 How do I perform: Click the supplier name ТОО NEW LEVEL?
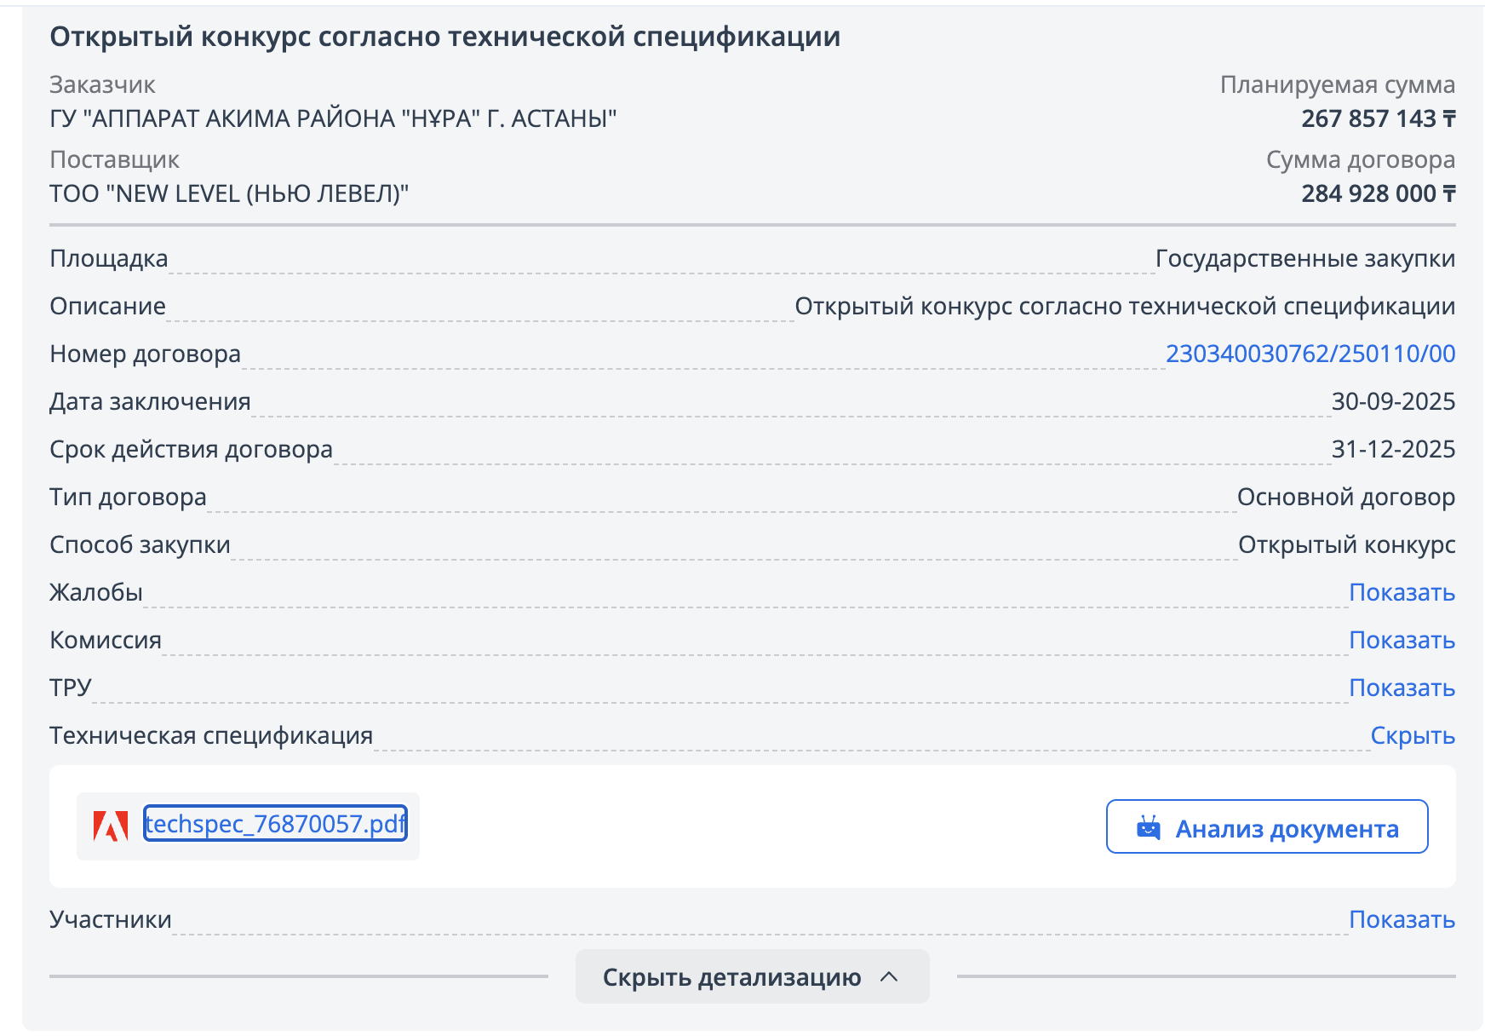click(x=229, y=193)
